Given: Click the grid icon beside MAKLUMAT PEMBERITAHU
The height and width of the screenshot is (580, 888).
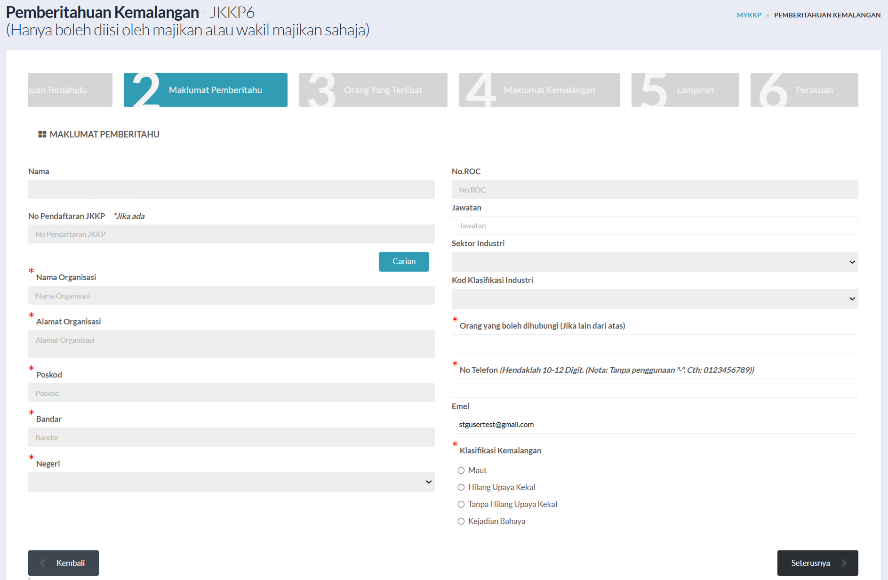Looking at the screenshot, I should 42,134.
